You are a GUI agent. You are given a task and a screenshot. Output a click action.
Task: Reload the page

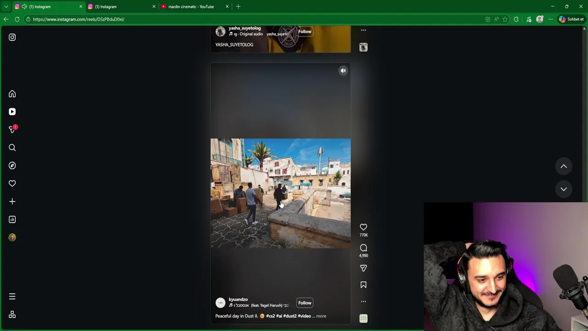click(x=17, y=19)
